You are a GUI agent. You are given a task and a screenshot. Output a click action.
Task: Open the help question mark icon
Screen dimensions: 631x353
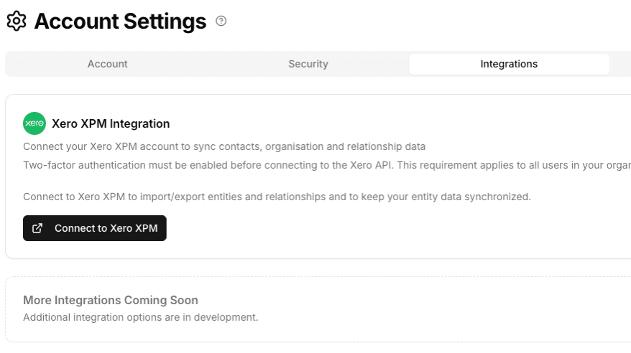(221, 21)
